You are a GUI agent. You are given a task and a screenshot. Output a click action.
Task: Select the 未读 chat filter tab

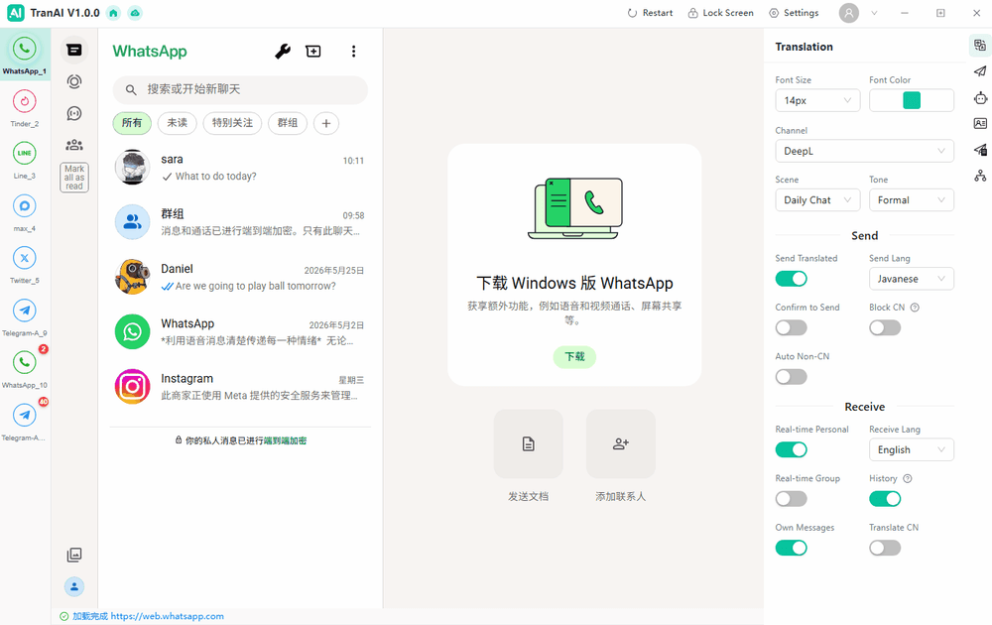pos(178,123)
